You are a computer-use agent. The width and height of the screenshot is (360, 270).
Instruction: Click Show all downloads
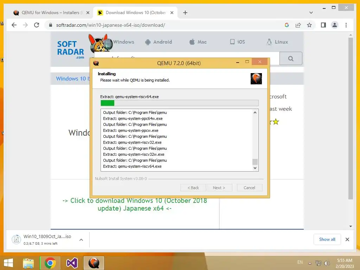[327, 239]
